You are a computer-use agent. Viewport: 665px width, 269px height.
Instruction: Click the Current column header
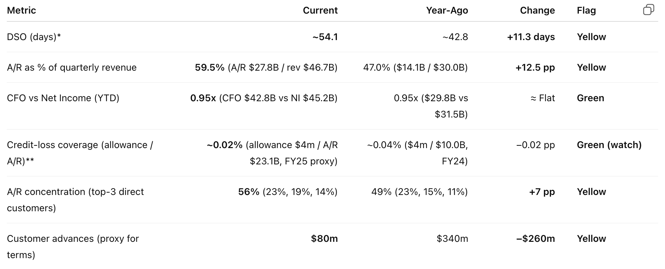320,11
